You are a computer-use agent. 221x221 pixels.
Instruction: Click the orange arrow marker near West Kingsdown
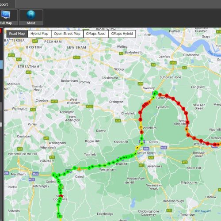[x=187, y=130]
